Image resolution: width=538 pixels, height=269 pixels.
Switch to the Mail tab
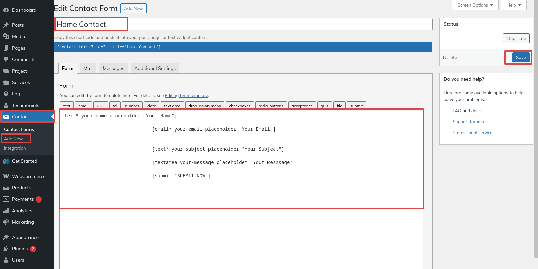[88, 68]
